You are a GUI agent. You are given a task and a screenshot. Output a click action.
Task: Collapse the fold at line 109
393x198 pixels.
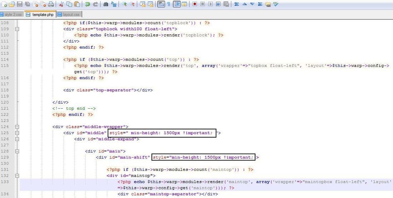point(17,29)
